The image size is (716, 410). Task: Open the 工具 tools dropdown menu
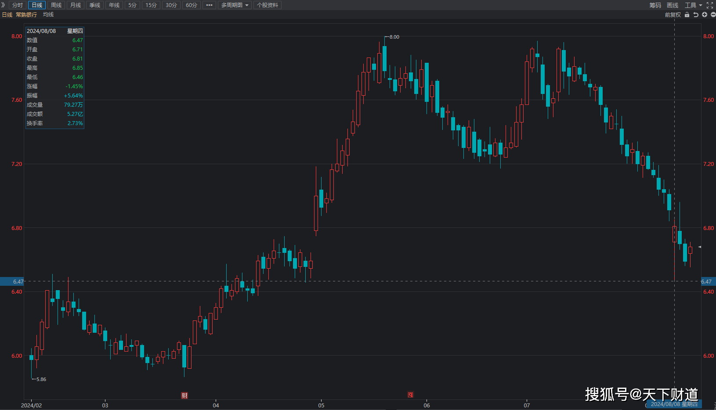693,5
